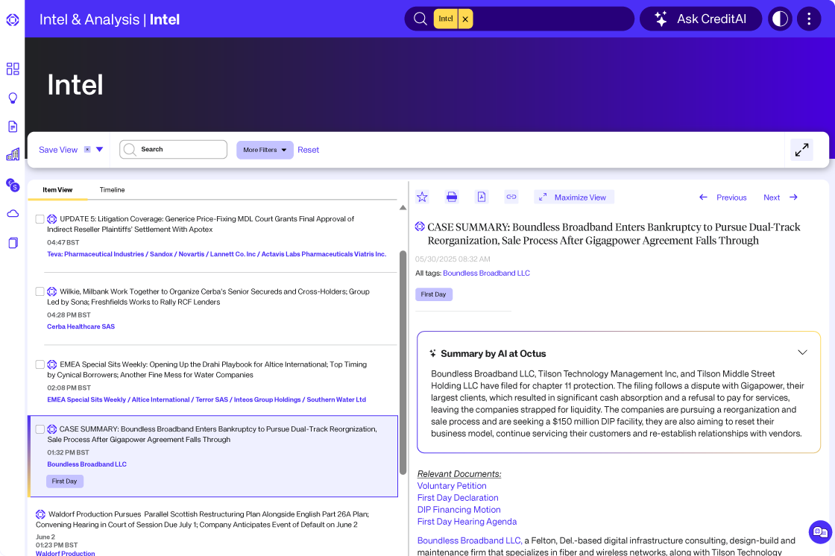The height and width of the screenshot is (556, 835).
Task: Copy article link via chain icon
Action: [x=511, y=197]
